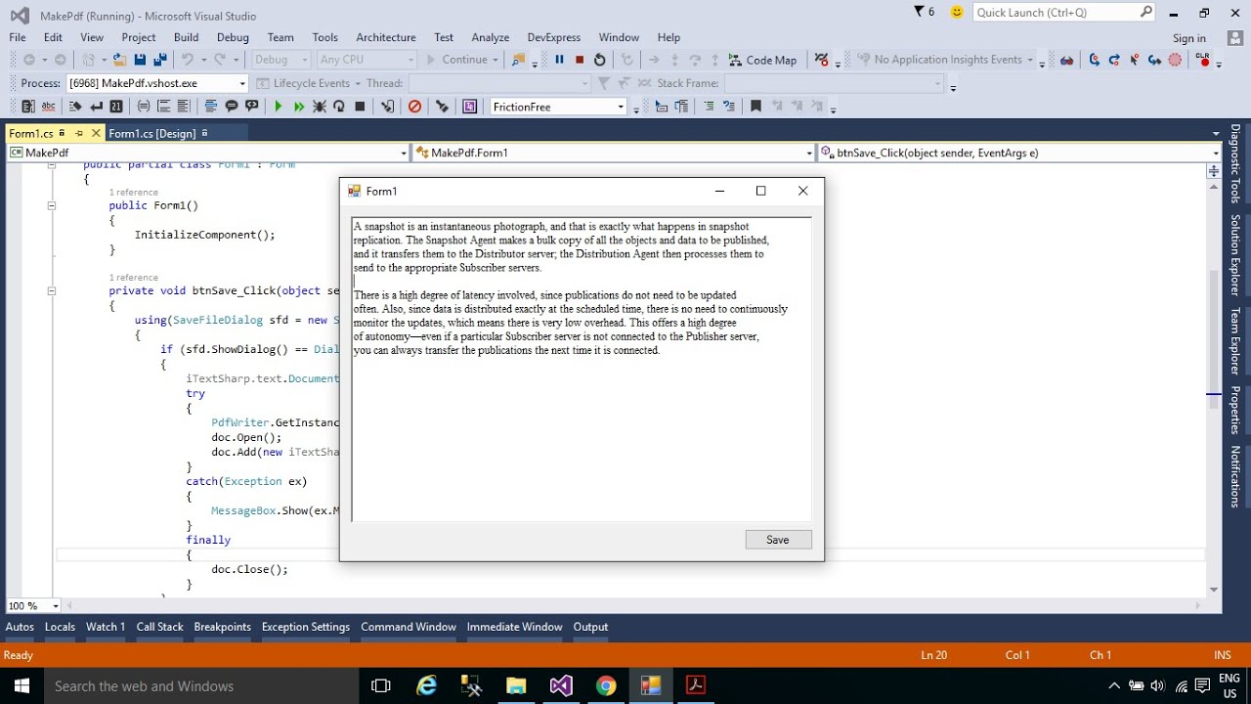Click the red-blue glasses icon
This screenshot has width=1251, height=704.
point(1066,60)
